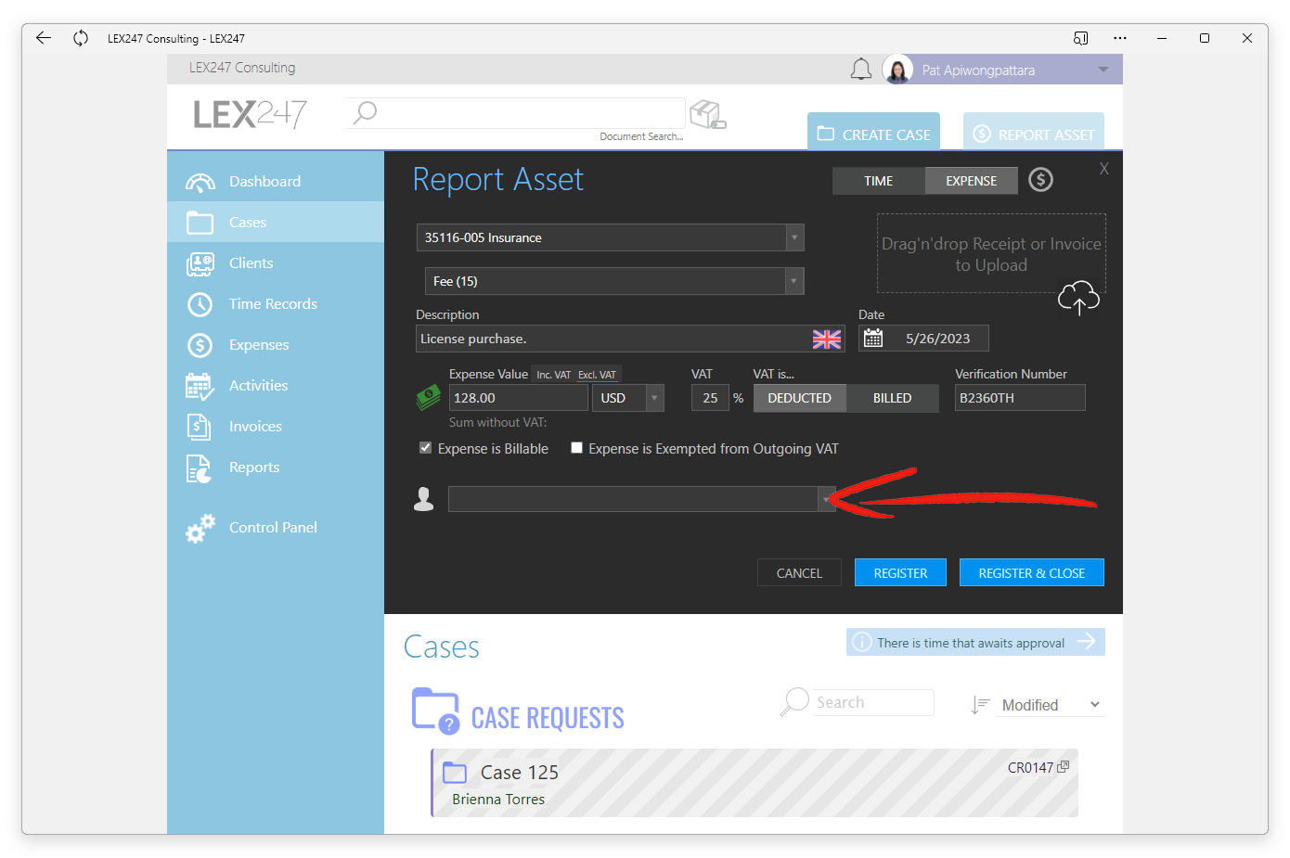Click the REGISTER & CLOSE button

pos(1032,573)
